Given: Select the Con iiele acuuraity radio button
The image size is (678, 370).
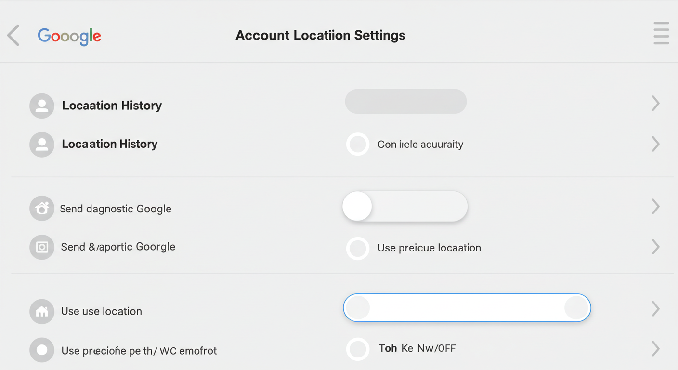Looking at the screenshot, I should (x=358, y=144).
